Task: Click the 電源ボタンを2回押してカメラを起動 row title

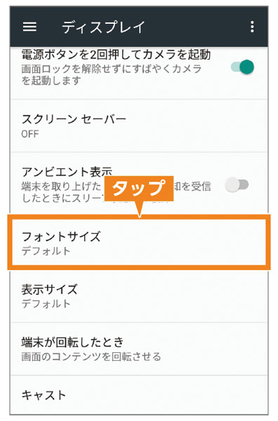Action: tap(116, 55)
